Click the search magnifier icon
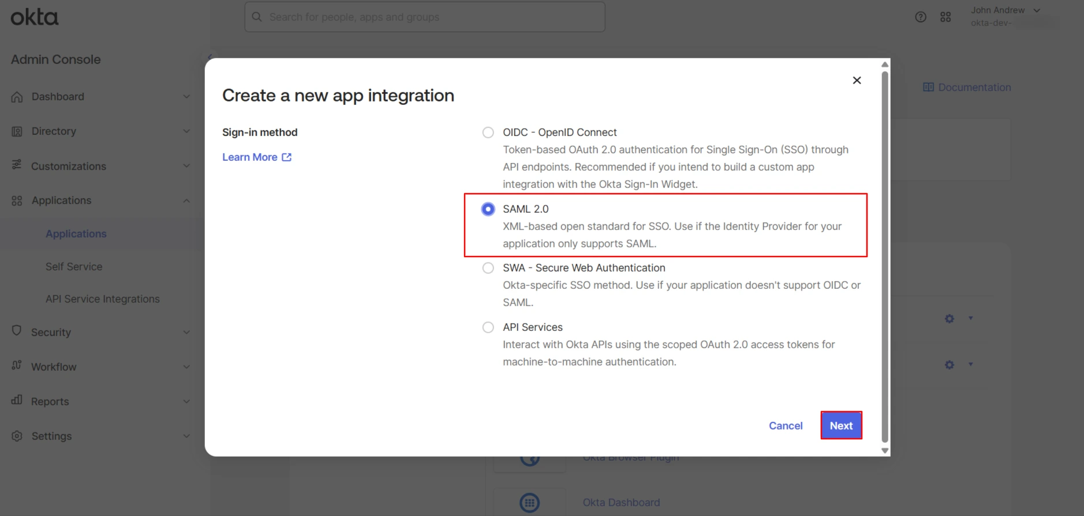The image size is (1084, 516). 257,17
